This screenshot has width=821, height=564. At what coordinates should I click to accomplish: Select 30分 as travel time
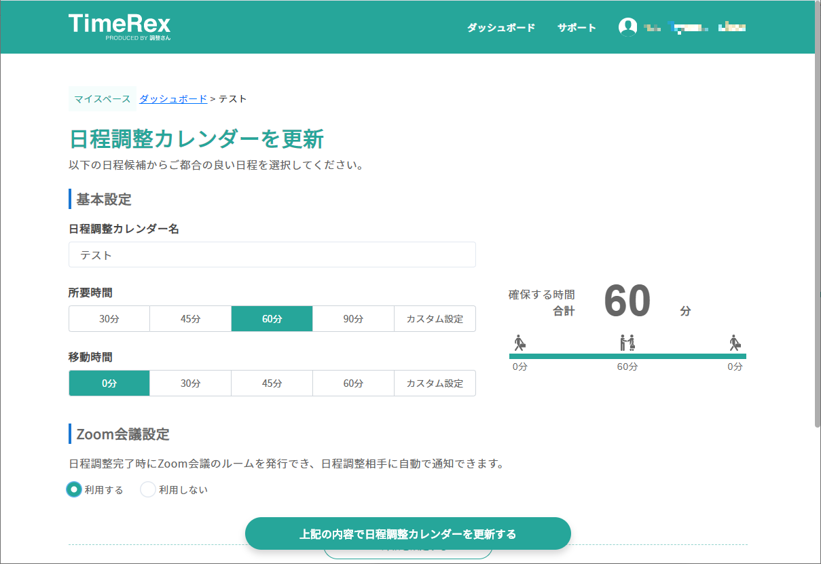(190, 383)
